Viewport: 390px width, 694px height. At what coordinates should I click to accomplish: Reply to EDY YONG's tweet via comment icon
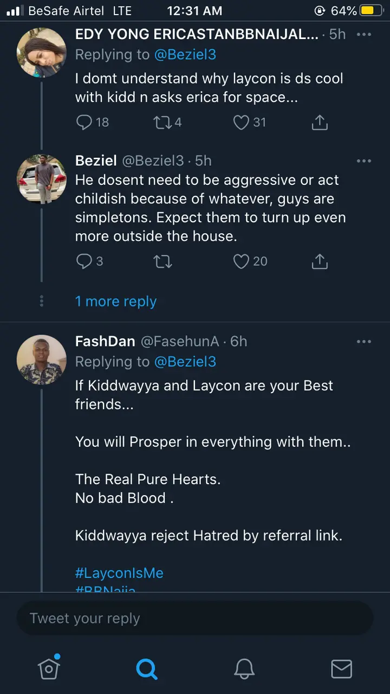(84, 122)
